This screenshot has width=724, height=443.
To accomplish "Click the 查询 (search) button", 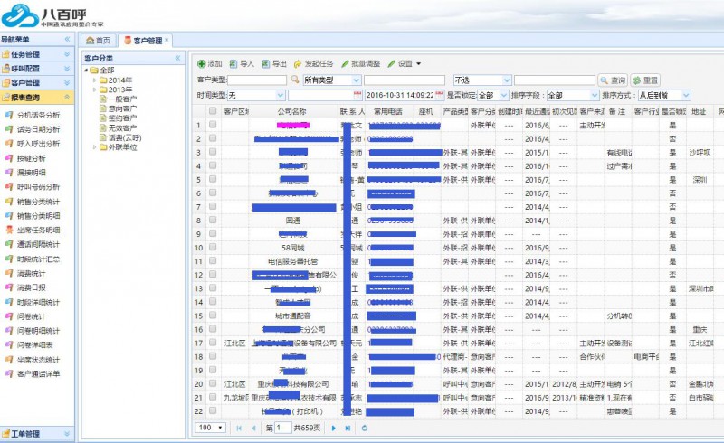I will (613, 80).
